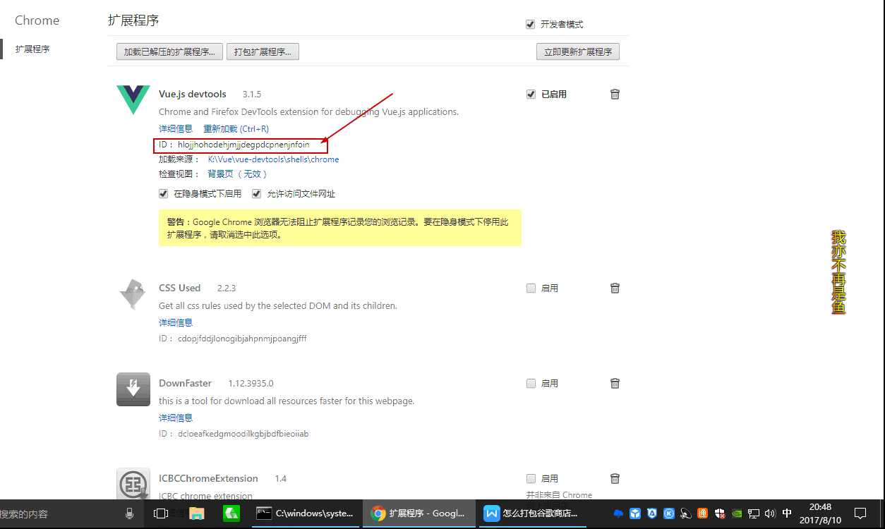This screenshot has width=885, height=529.
Task: Click the CSS Used ID string
Action: point(242,339)
